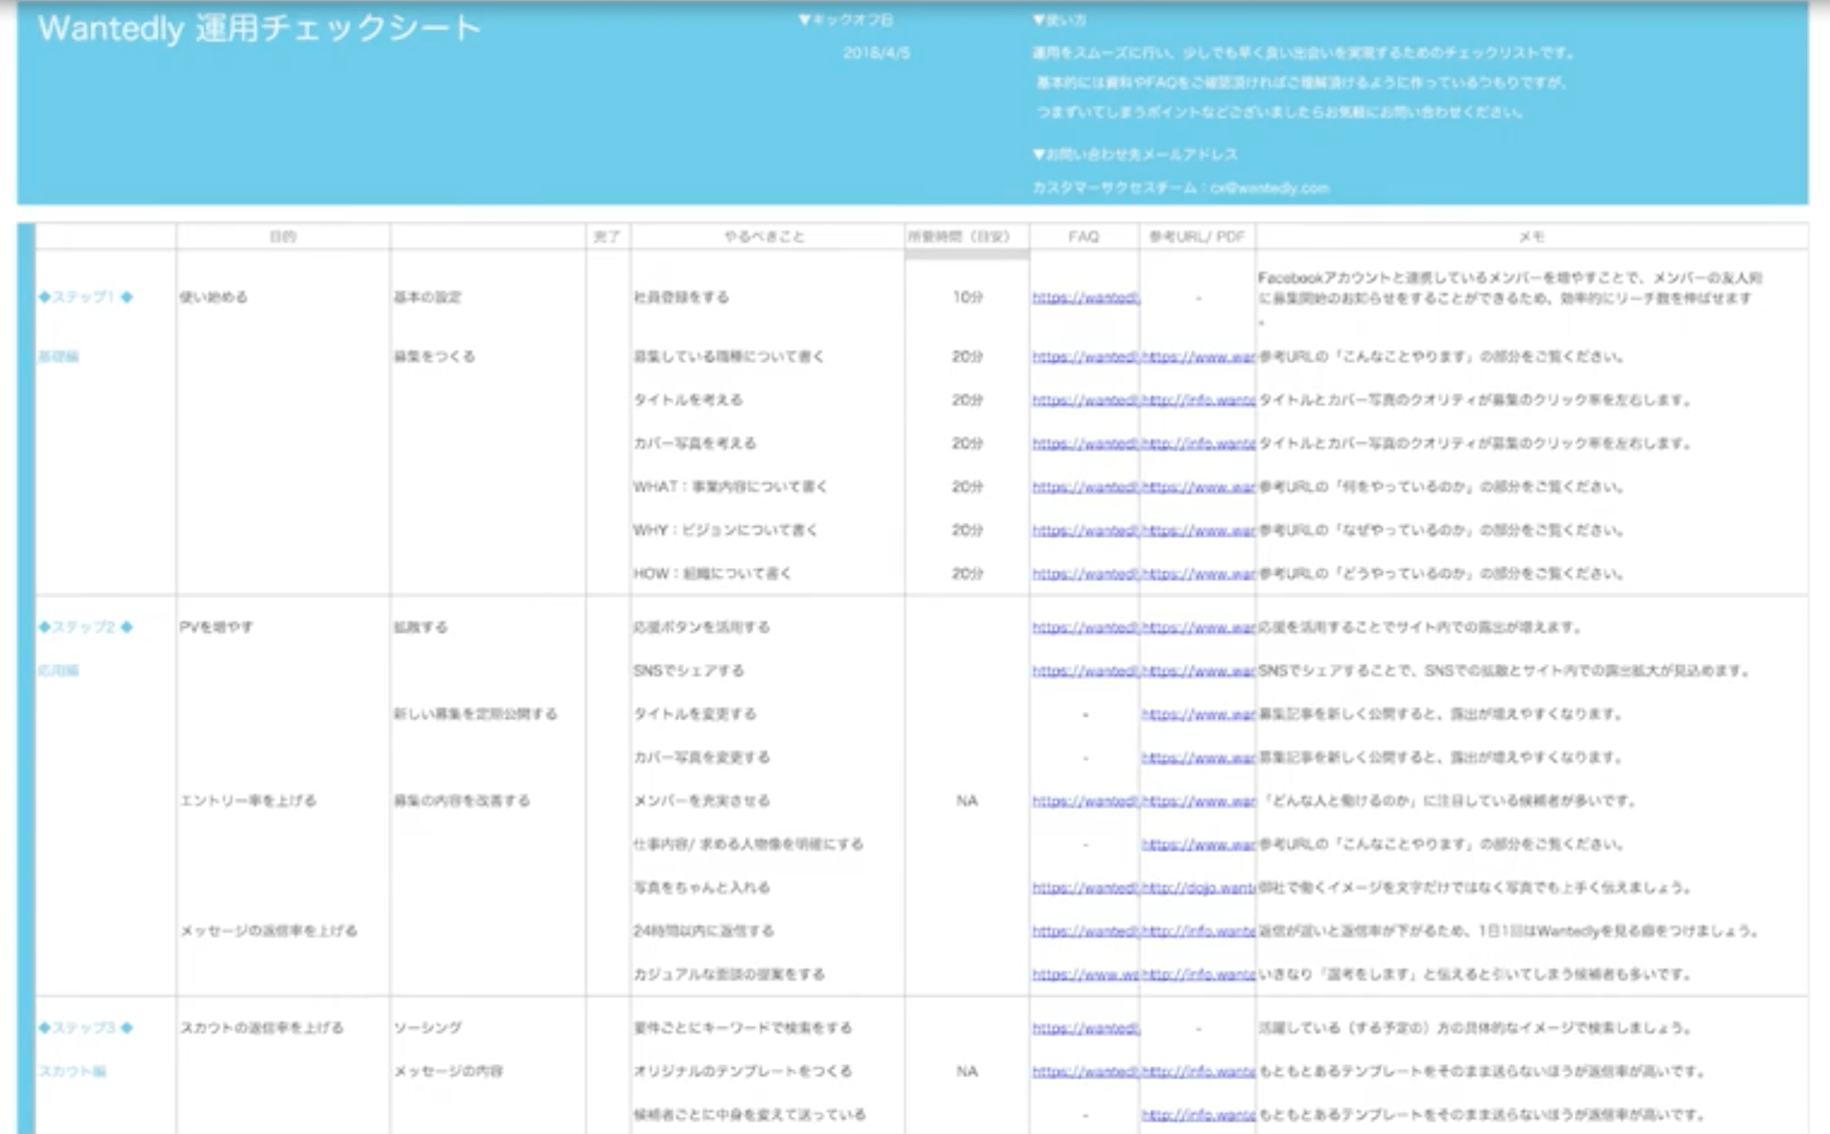Click the 完了 cell for 社員登録をする
Viewport: 1830px width, 1134px height.
click(607, 297)
